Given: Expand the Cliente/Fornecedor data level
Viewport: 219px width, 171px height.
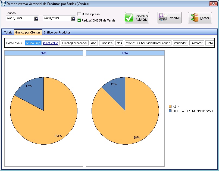Looking at the screenshot, I should click(x=74, y=43).
